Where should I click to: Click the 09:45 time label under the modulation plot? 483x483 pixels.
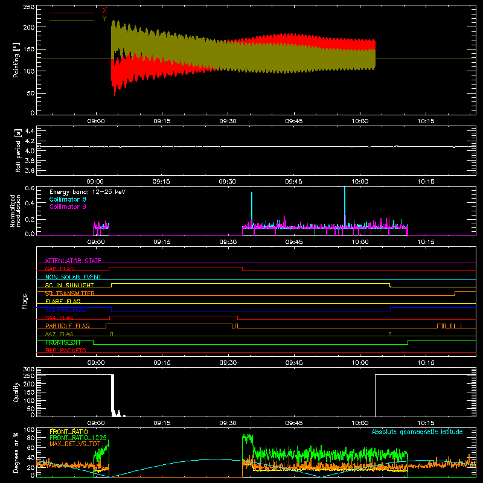point(294,242)
